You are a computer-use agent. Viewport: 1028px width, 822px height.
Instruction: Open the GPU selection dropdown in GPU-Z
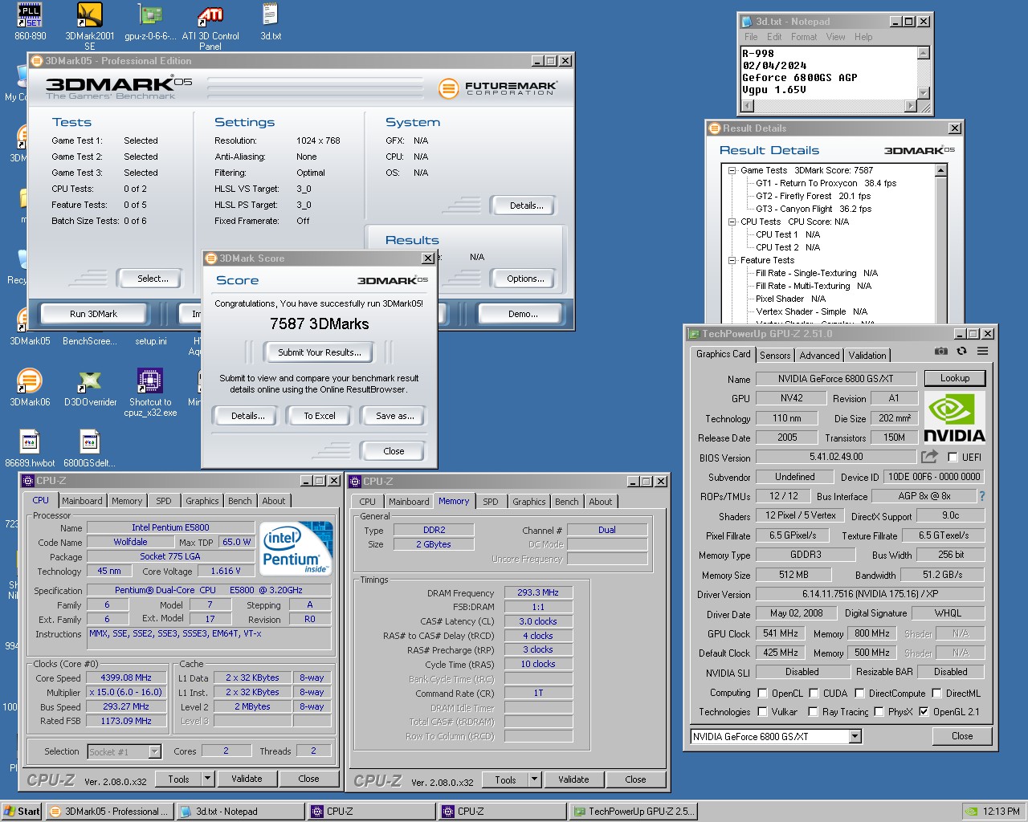855,736
